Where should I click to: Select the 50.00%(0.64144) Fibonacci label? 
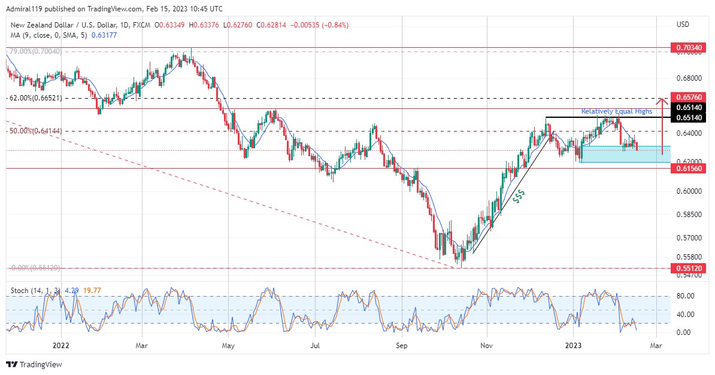[36, 131]
